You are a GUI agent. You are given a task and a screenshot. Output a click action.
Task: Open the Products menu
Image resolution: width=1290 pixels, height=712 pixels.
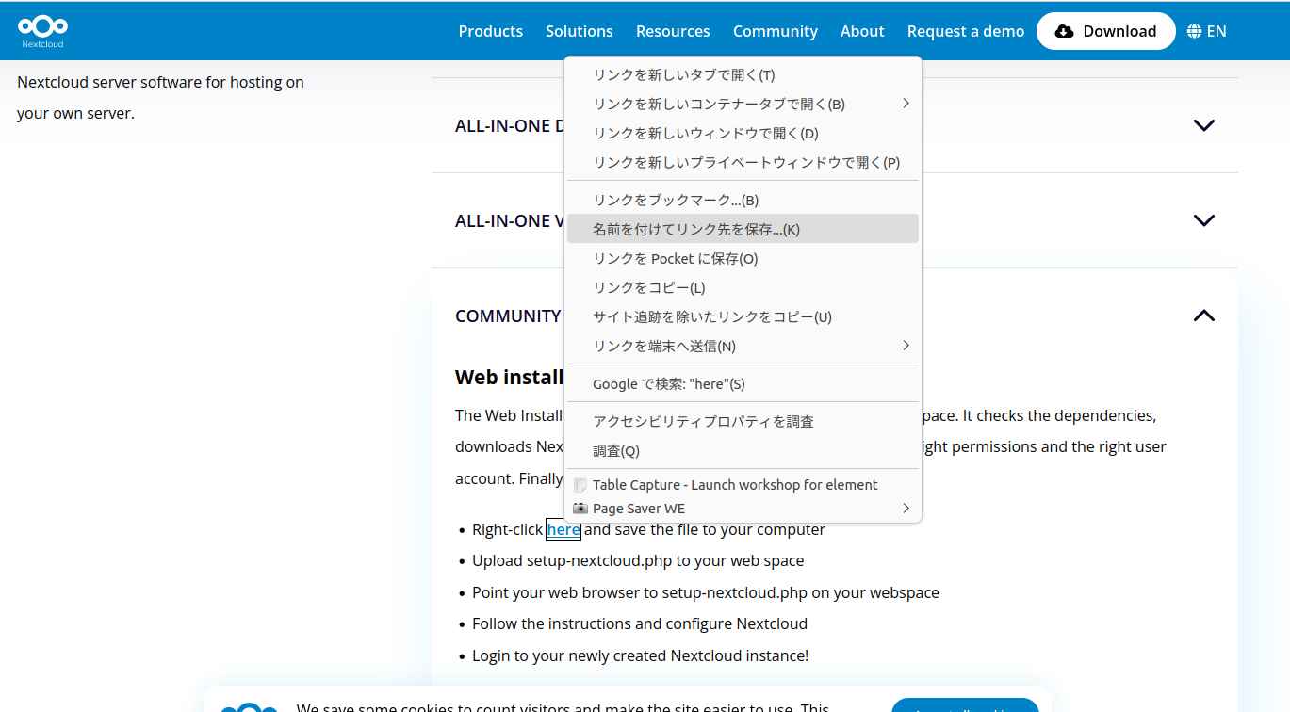point(490,31)
